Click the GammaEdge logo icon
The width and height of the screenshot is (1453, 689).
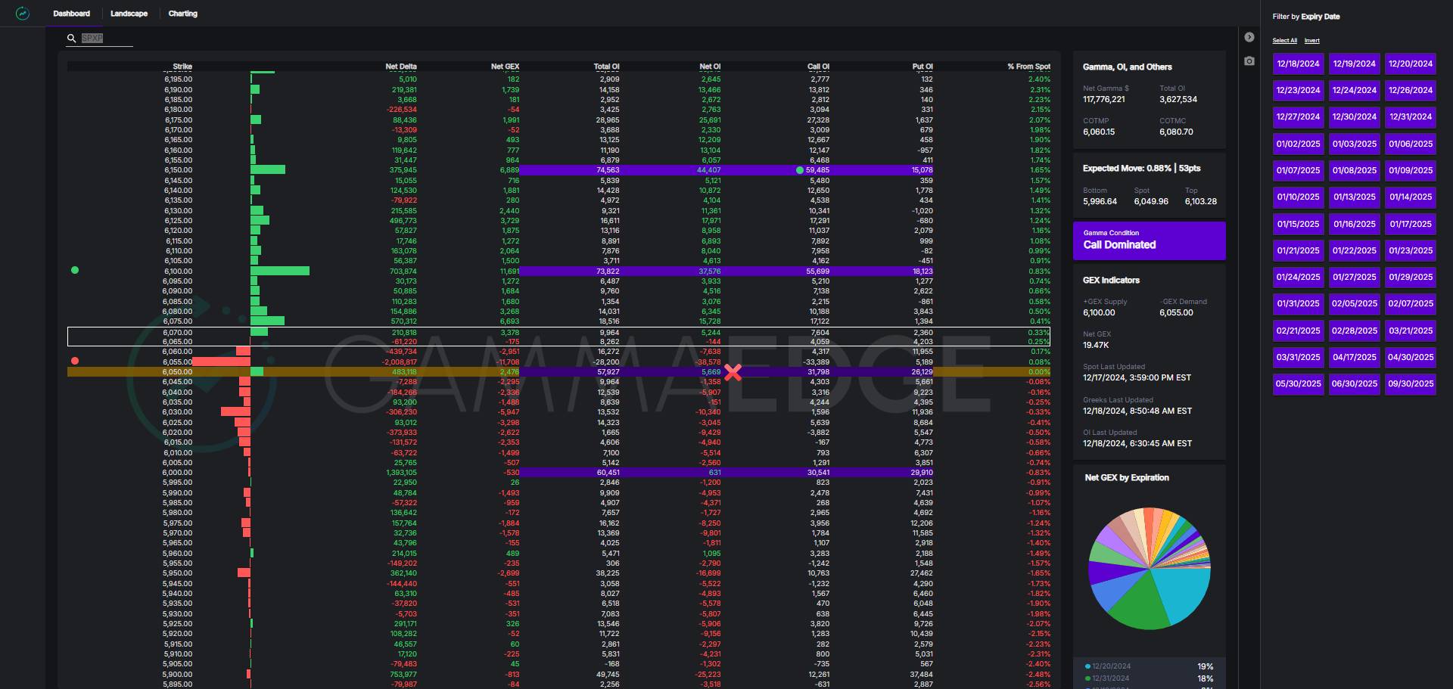click(x=23, y=14)
